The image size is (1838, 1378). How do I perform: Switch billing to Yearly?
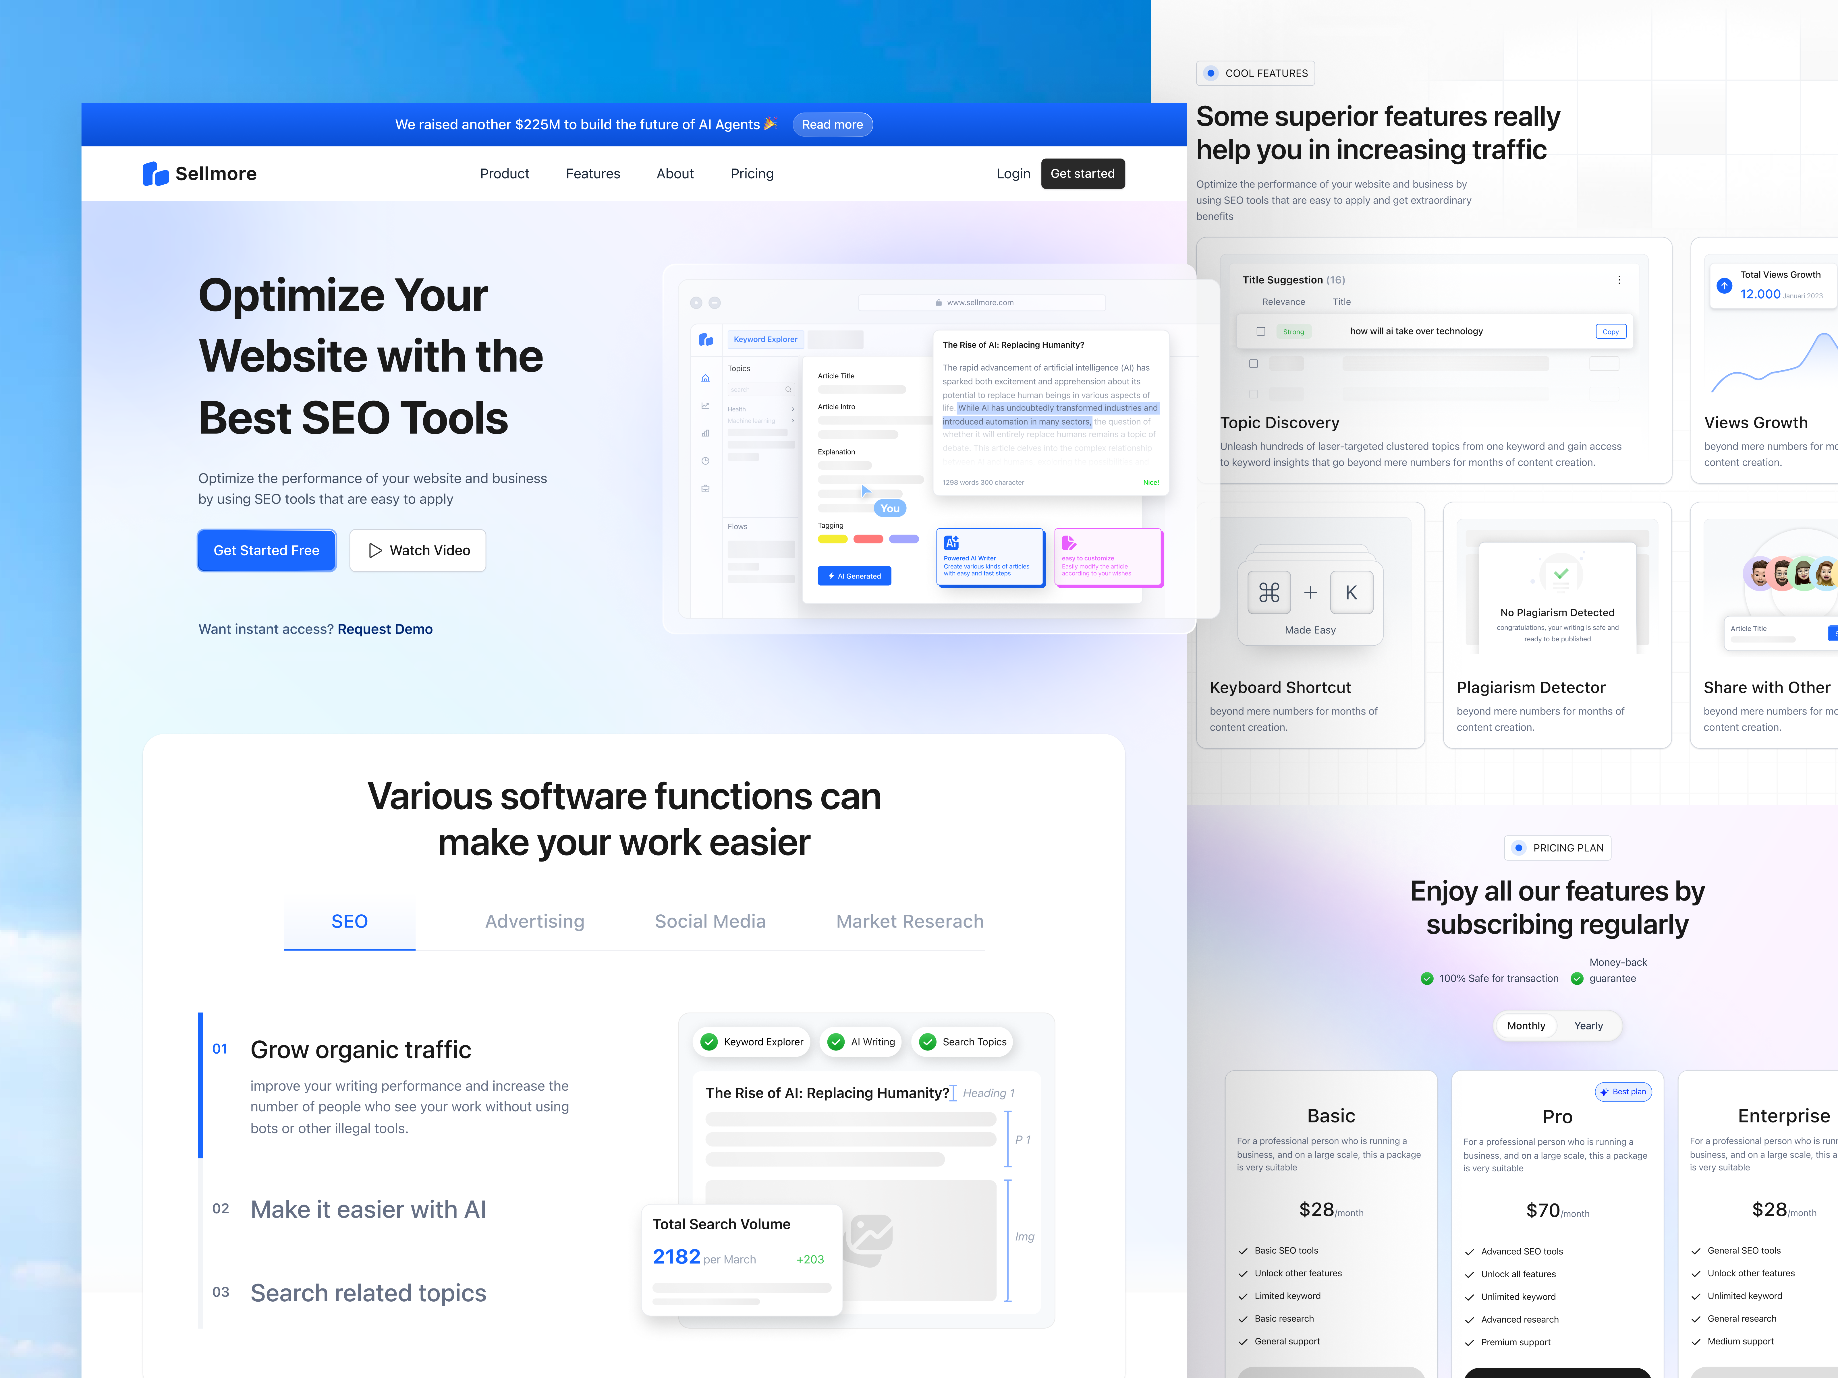click(1589, 1026)
